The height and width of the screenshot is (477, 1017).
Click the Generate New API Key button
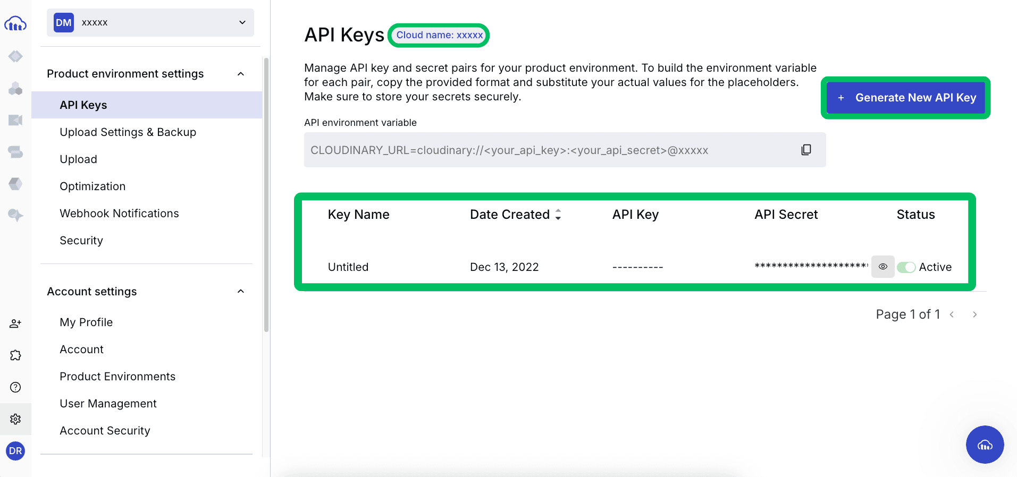coord(905,98)
